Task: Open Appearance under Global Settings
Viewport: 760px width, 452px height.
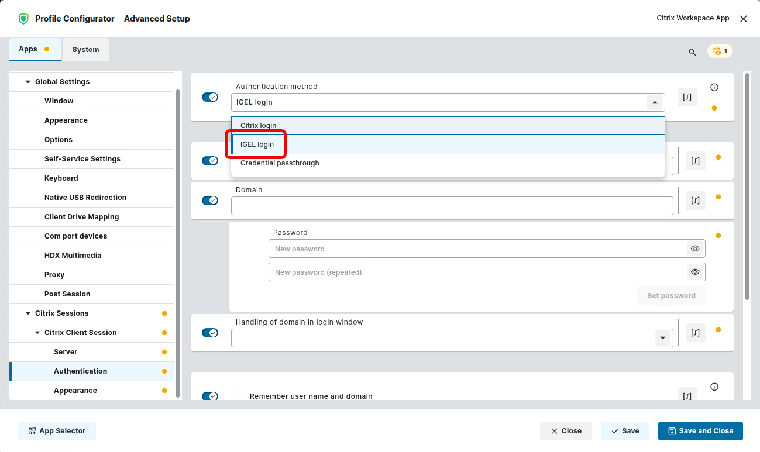Action: click(92, 120)
